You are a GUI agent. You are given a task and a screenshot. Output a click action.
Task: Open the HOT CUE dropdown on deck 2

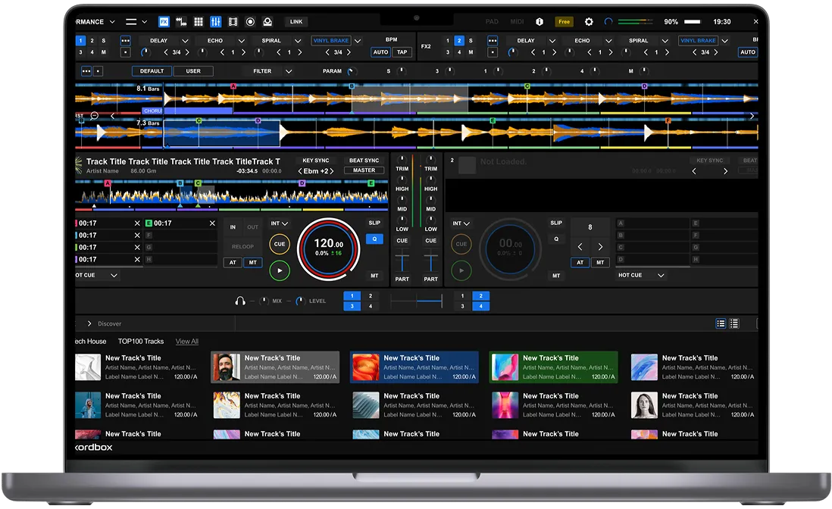coord(660,276)
